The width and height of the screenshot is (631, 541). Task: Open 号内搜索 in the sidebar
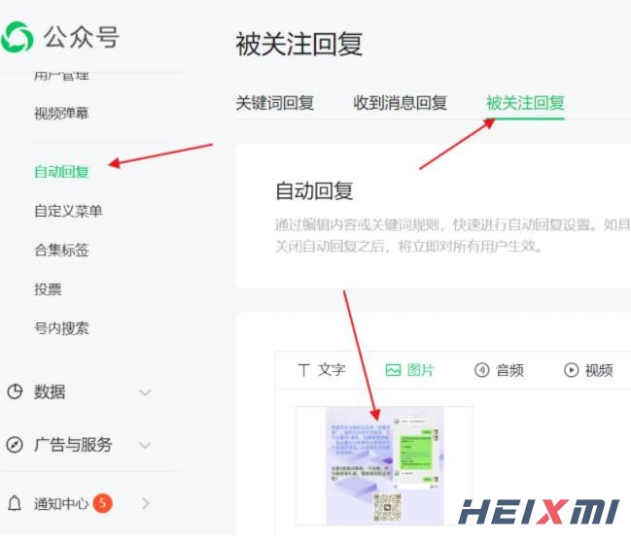61,328
